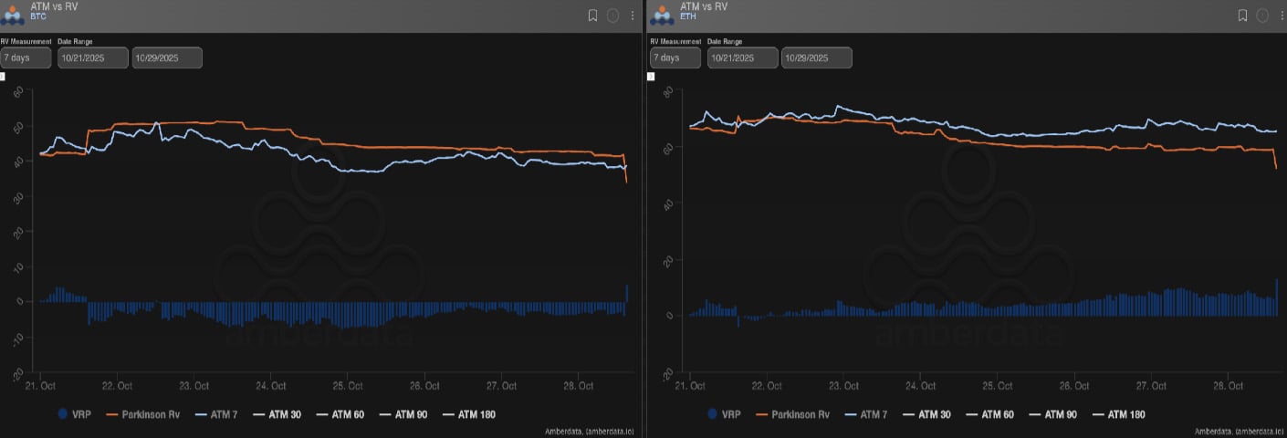Open the three-dot menu on the ETH chart
The image size is (1287, 438).
(1280, 16)
